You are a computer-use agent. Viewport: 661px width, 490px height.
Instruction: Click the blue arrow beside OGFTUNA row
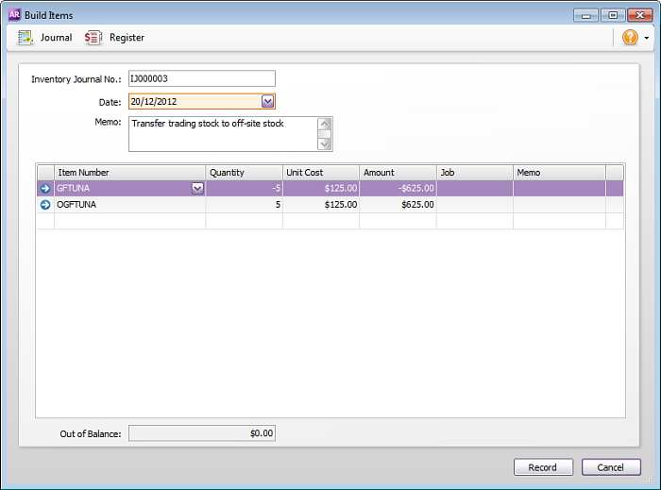coord(45,205)
